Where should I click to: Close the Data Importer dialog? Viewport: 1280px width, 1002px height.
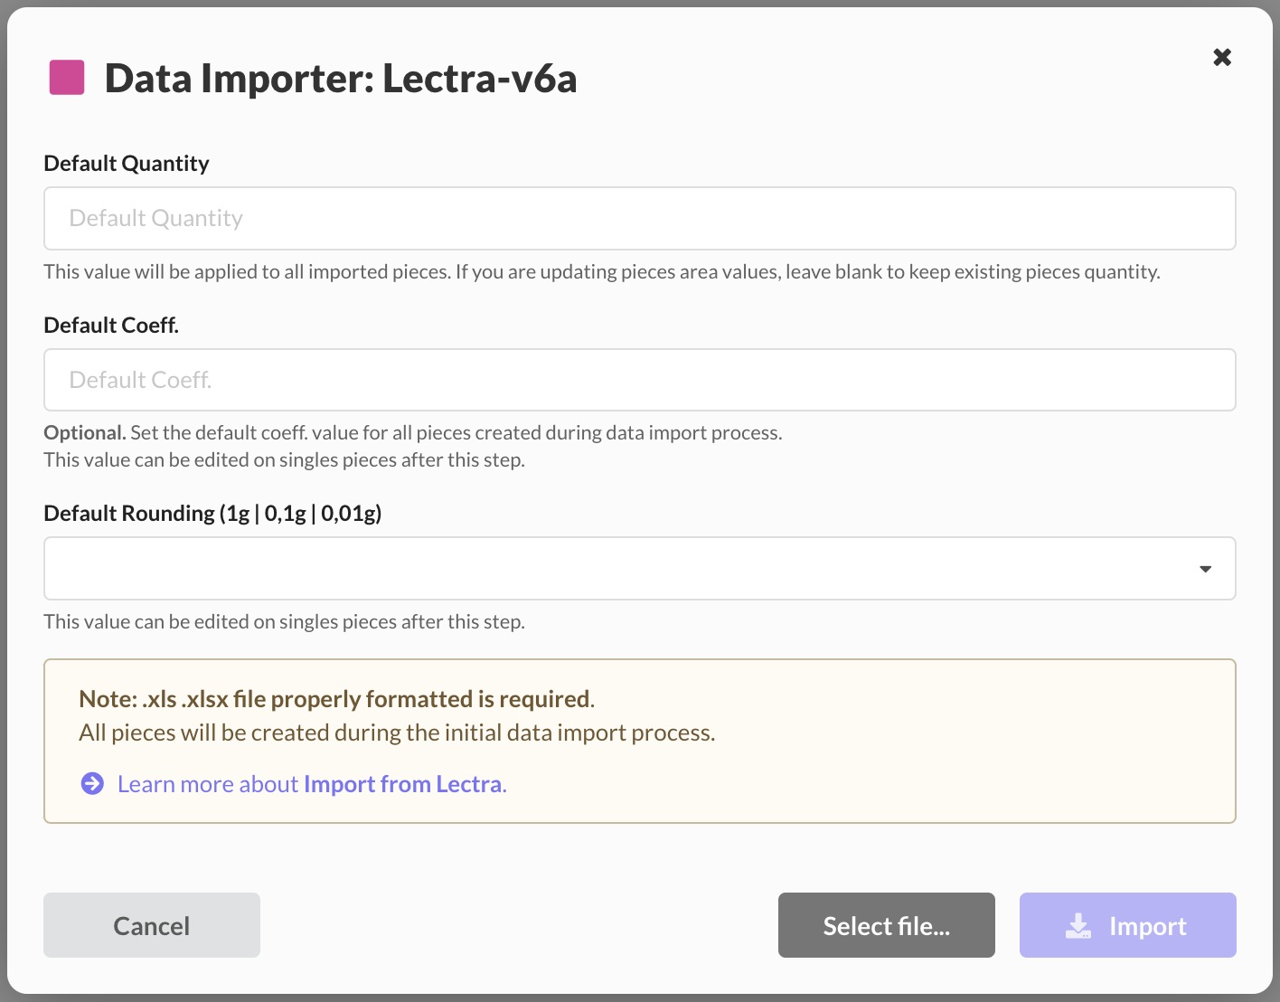coord(1222,58)
